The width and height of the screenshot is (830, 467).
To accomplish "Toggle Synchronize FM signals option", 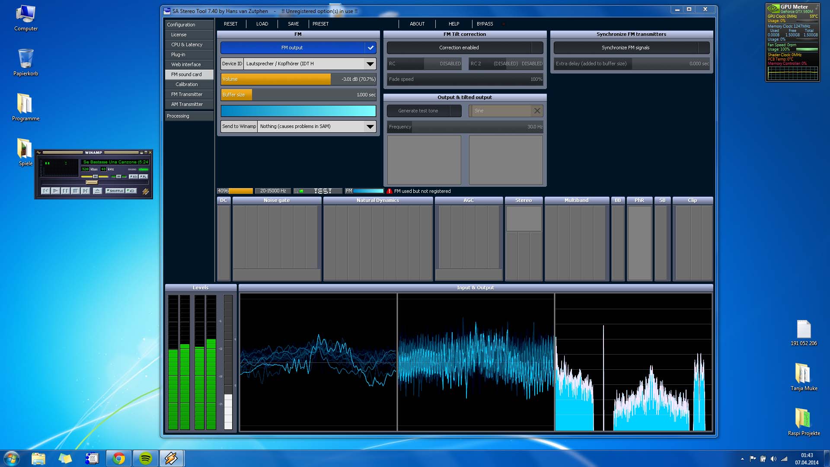I will (632, 48).
